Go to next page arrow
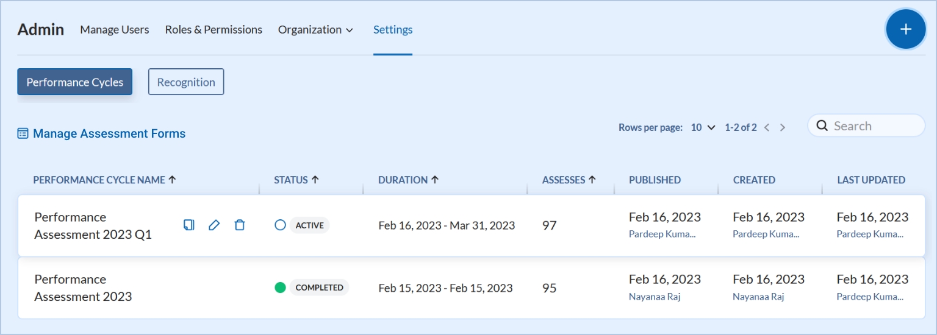This screenshot has width=937, height=335. point(783,127)
